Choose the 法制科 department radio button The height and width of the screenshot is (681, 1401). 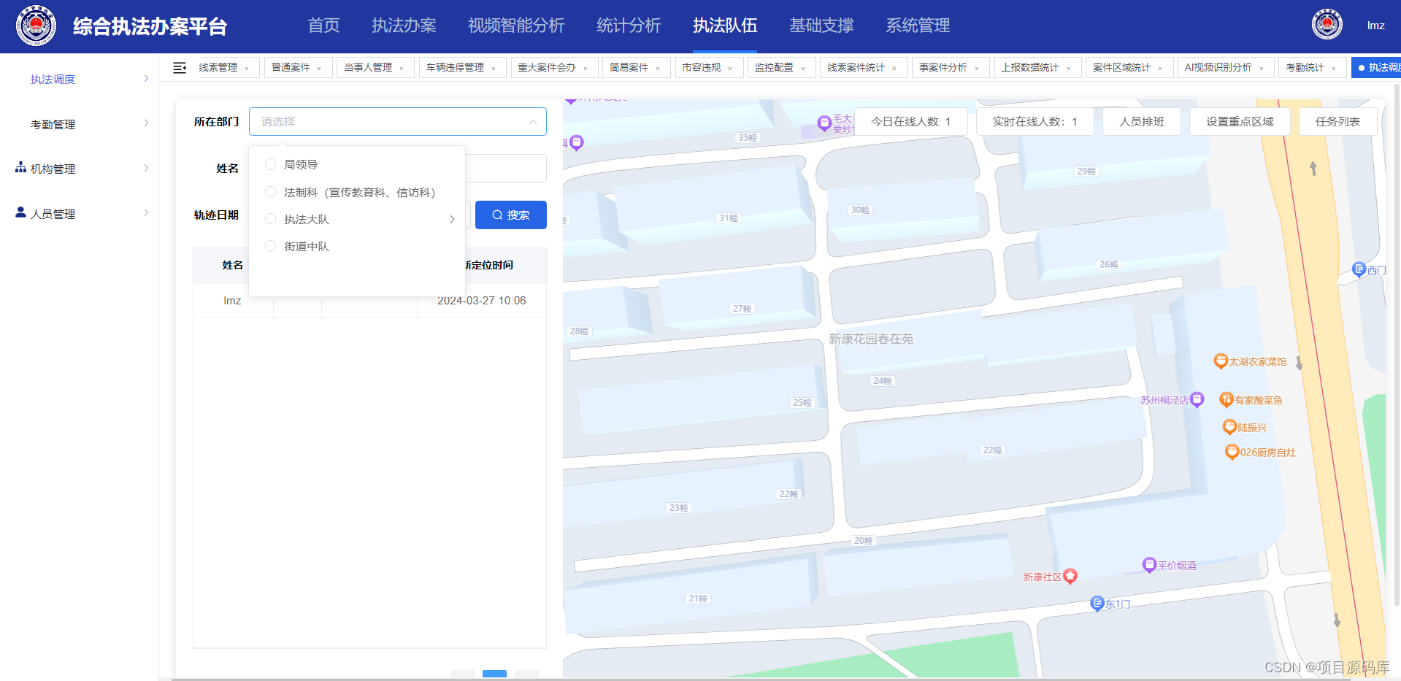pyautogui.click(x=270, y=191)
